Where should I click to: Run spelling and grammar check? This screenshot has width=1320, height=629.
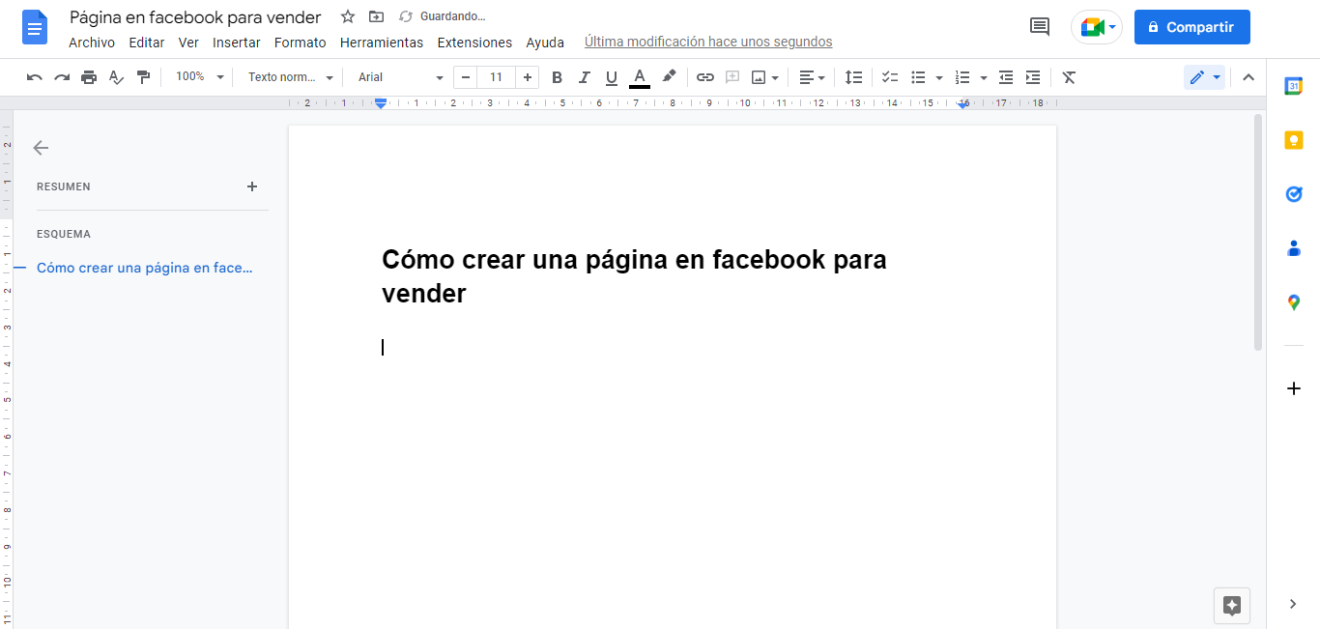coord(116,77)
